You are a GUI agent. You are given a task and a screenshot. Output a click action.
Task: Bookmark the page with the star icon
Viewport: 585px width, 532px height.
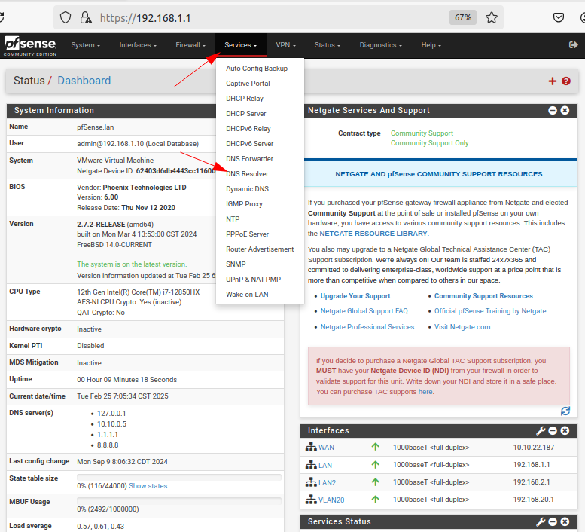[x=492, y=17]
